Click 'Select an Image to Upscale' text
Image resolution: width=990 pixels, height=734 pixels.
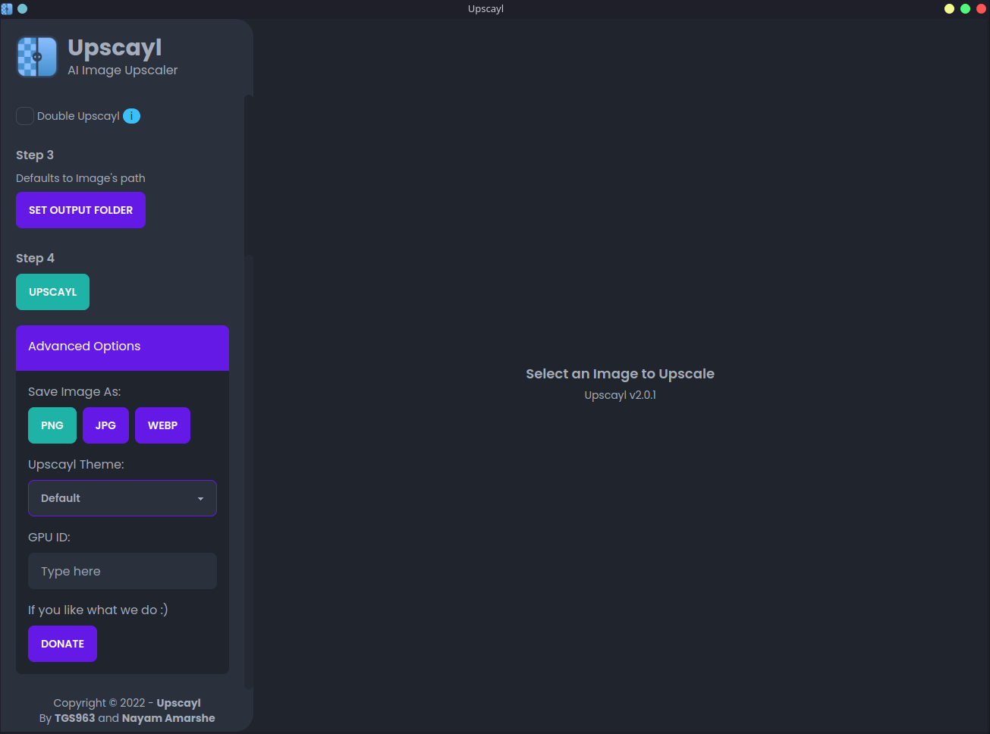[x=620, y=374]
